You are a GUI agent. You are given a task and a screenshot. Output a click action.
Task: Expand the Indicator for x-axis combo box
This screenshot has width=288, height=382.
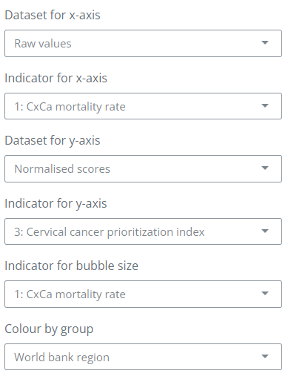coord(143,106)
